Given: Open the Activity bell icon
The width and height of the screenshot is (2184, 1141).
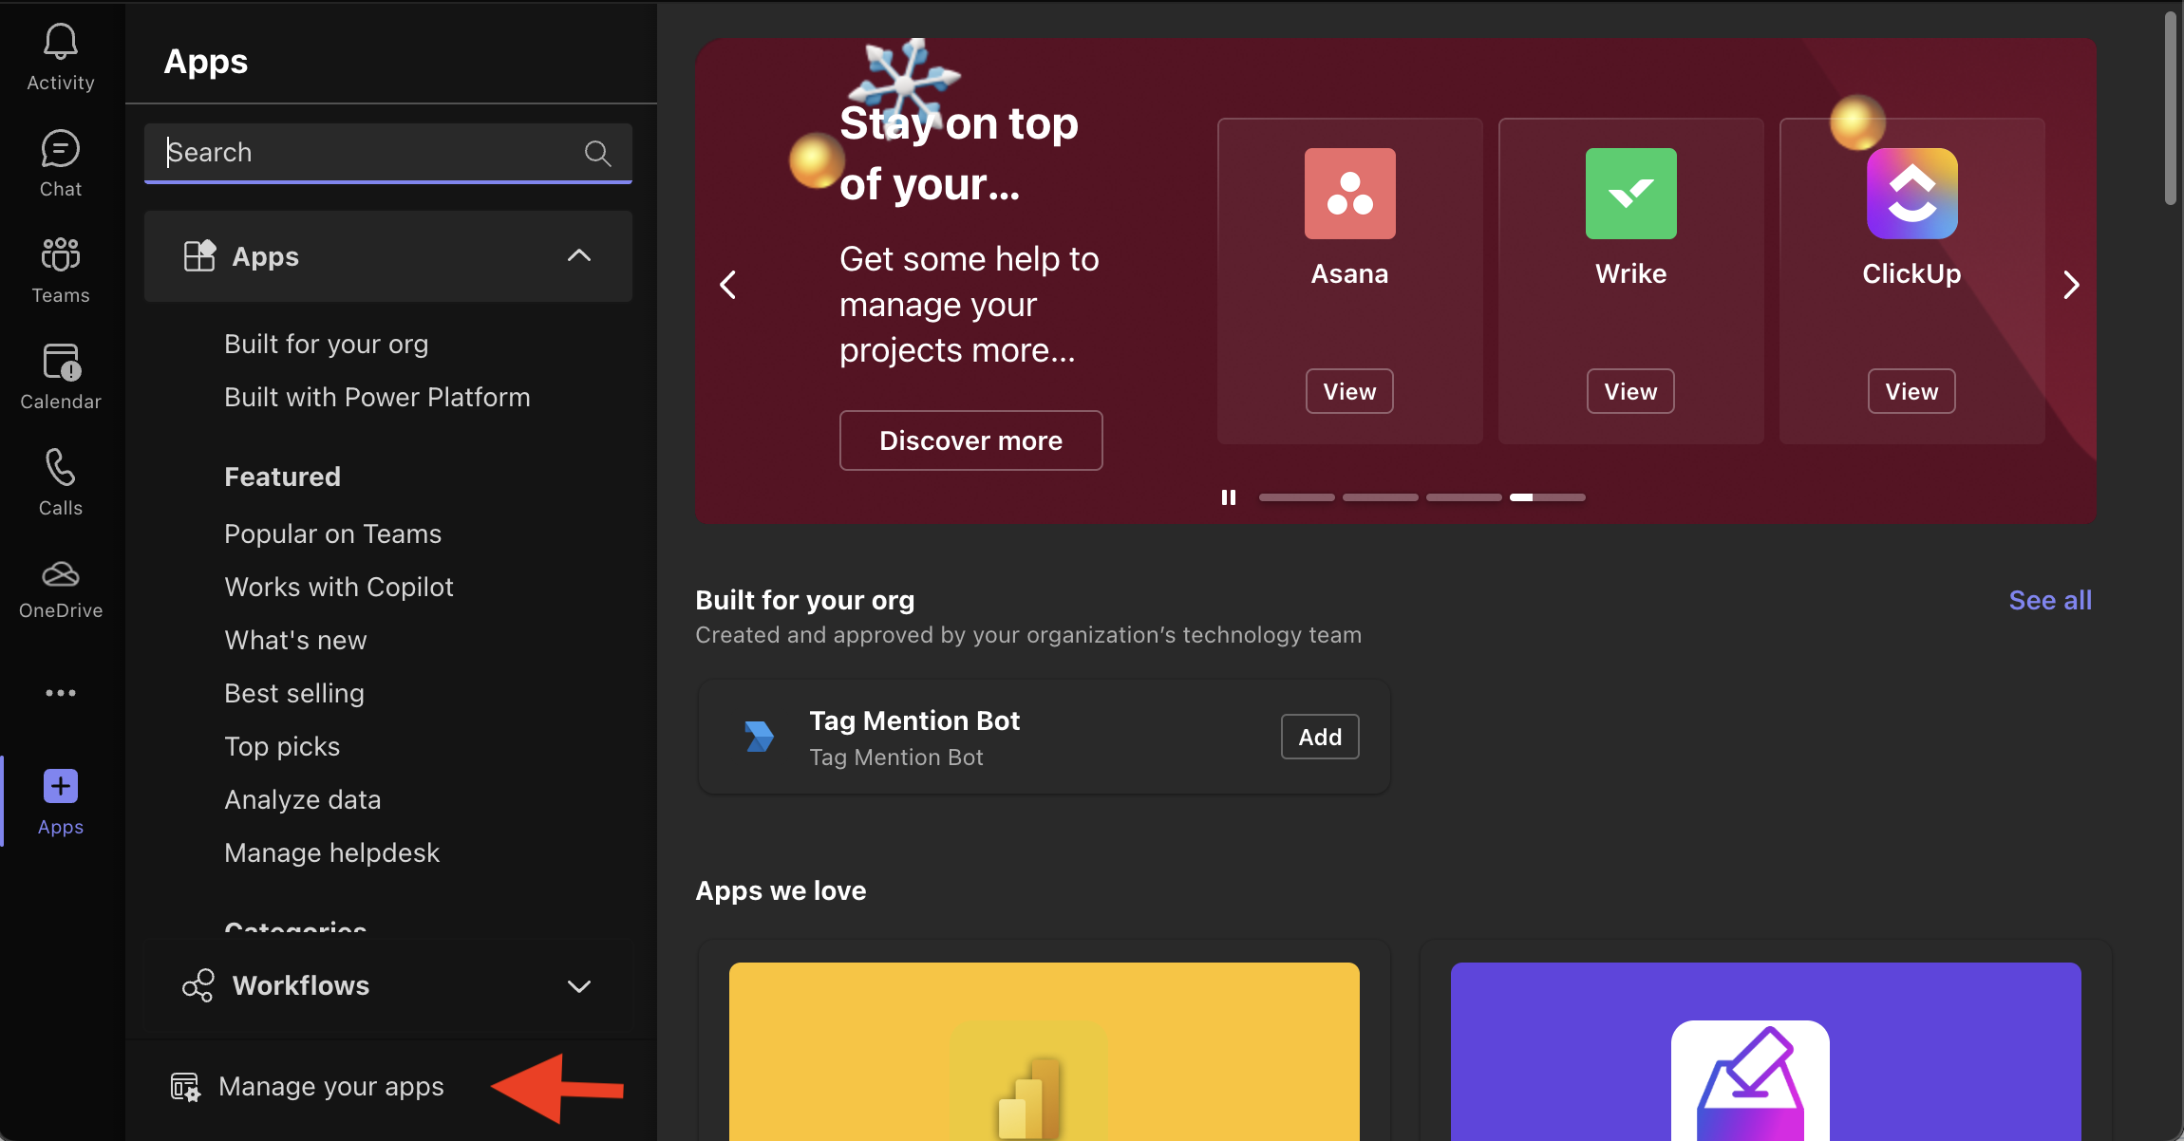Looking at the screenshot, I should pos(61,43).
